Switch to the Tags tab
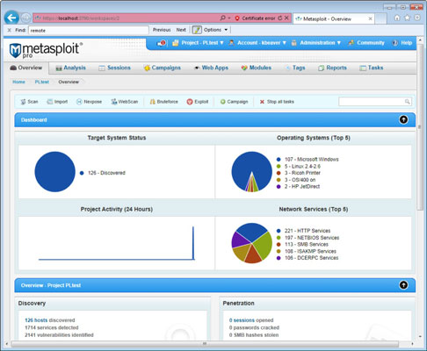This screenshot has width=427, height=351. [x=295, y=68]
